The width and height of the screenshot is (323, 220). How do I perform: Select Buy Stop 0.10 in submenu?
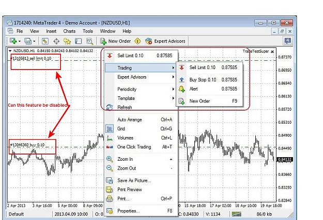tap(209, 80)
